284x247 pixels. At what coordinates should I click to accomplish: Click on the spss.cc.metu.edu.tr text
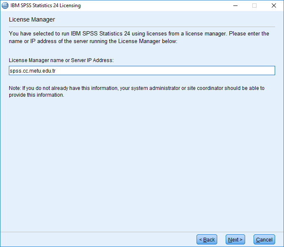click(33, 71)
